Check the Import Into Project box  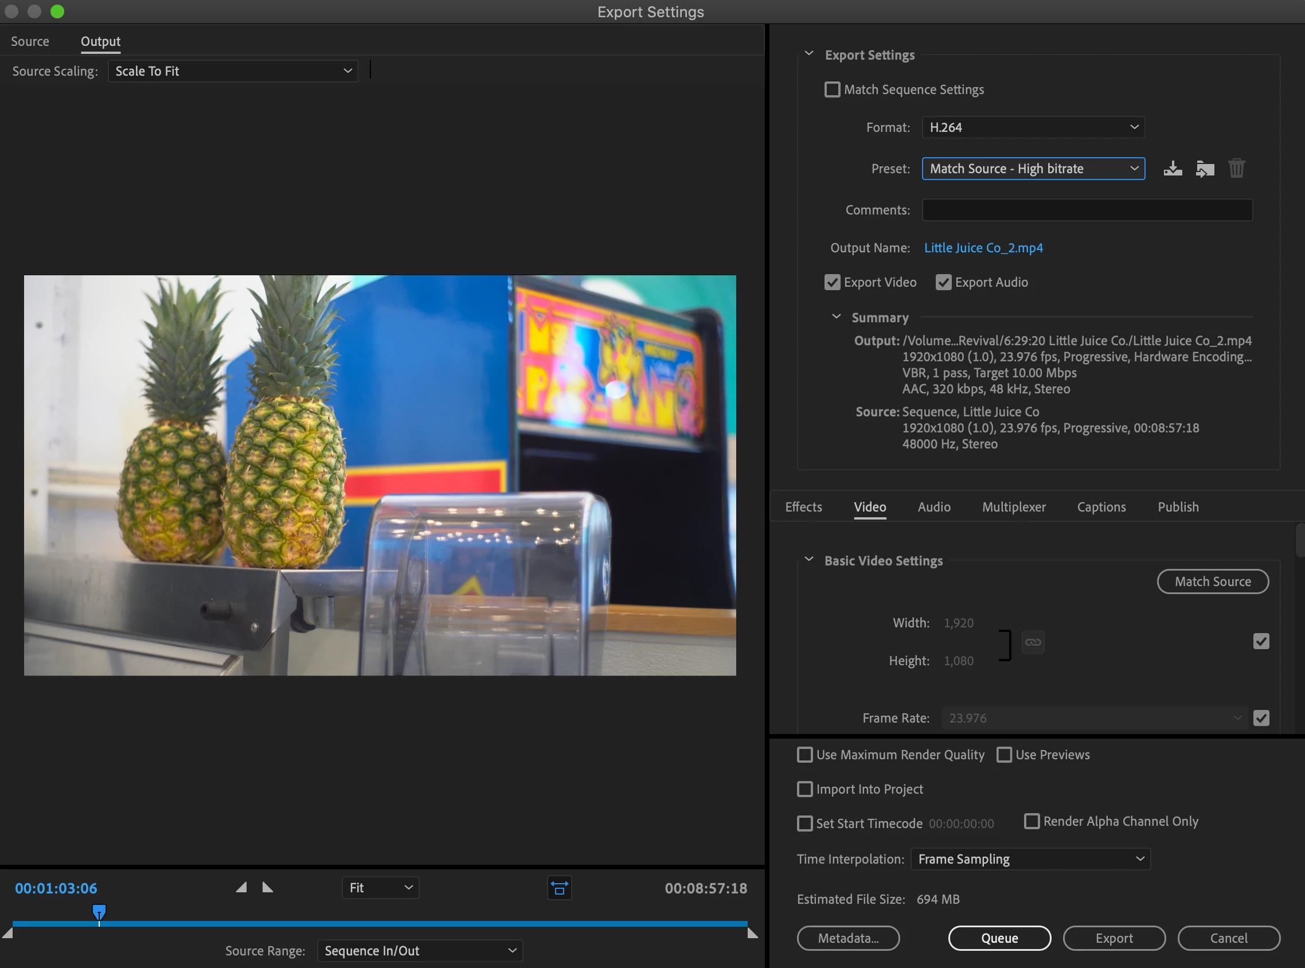805,789
